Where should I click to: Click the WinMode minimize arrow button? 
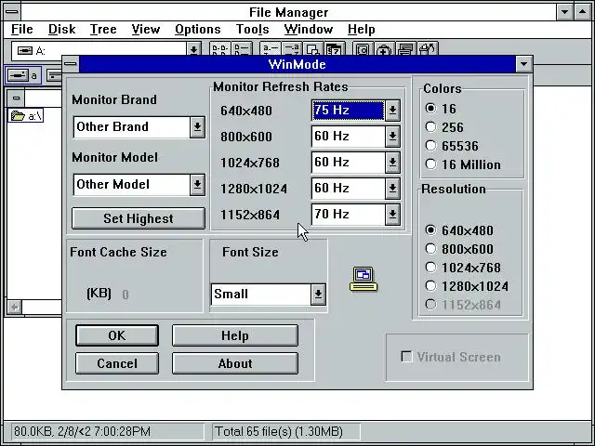click(x=524, y=64)
